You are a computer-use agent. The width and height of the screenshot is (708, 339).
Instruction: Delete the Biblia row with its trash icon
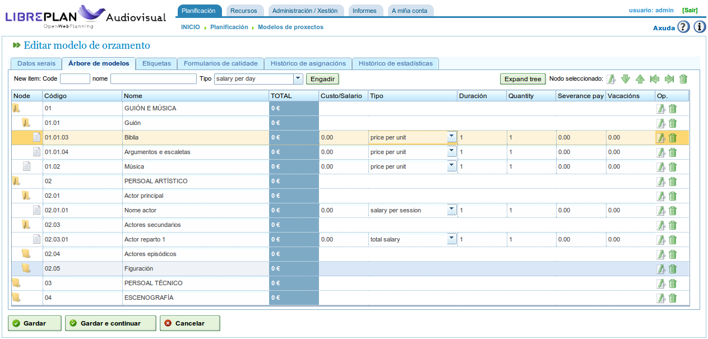(673, 138)
